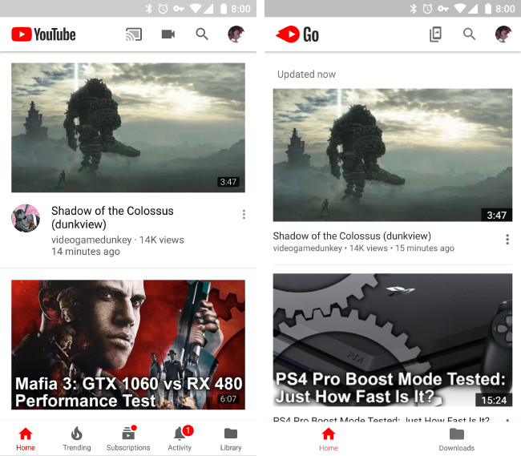Open the Library tab
Image resolution: width=521 pixels, height=456 pixels.
(x=231, y=438)
